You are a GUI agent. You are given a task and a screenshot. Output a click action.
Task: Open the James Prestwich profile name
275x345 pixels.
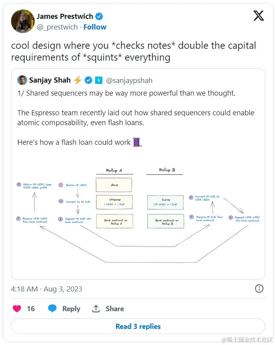(x=65, y=16)
